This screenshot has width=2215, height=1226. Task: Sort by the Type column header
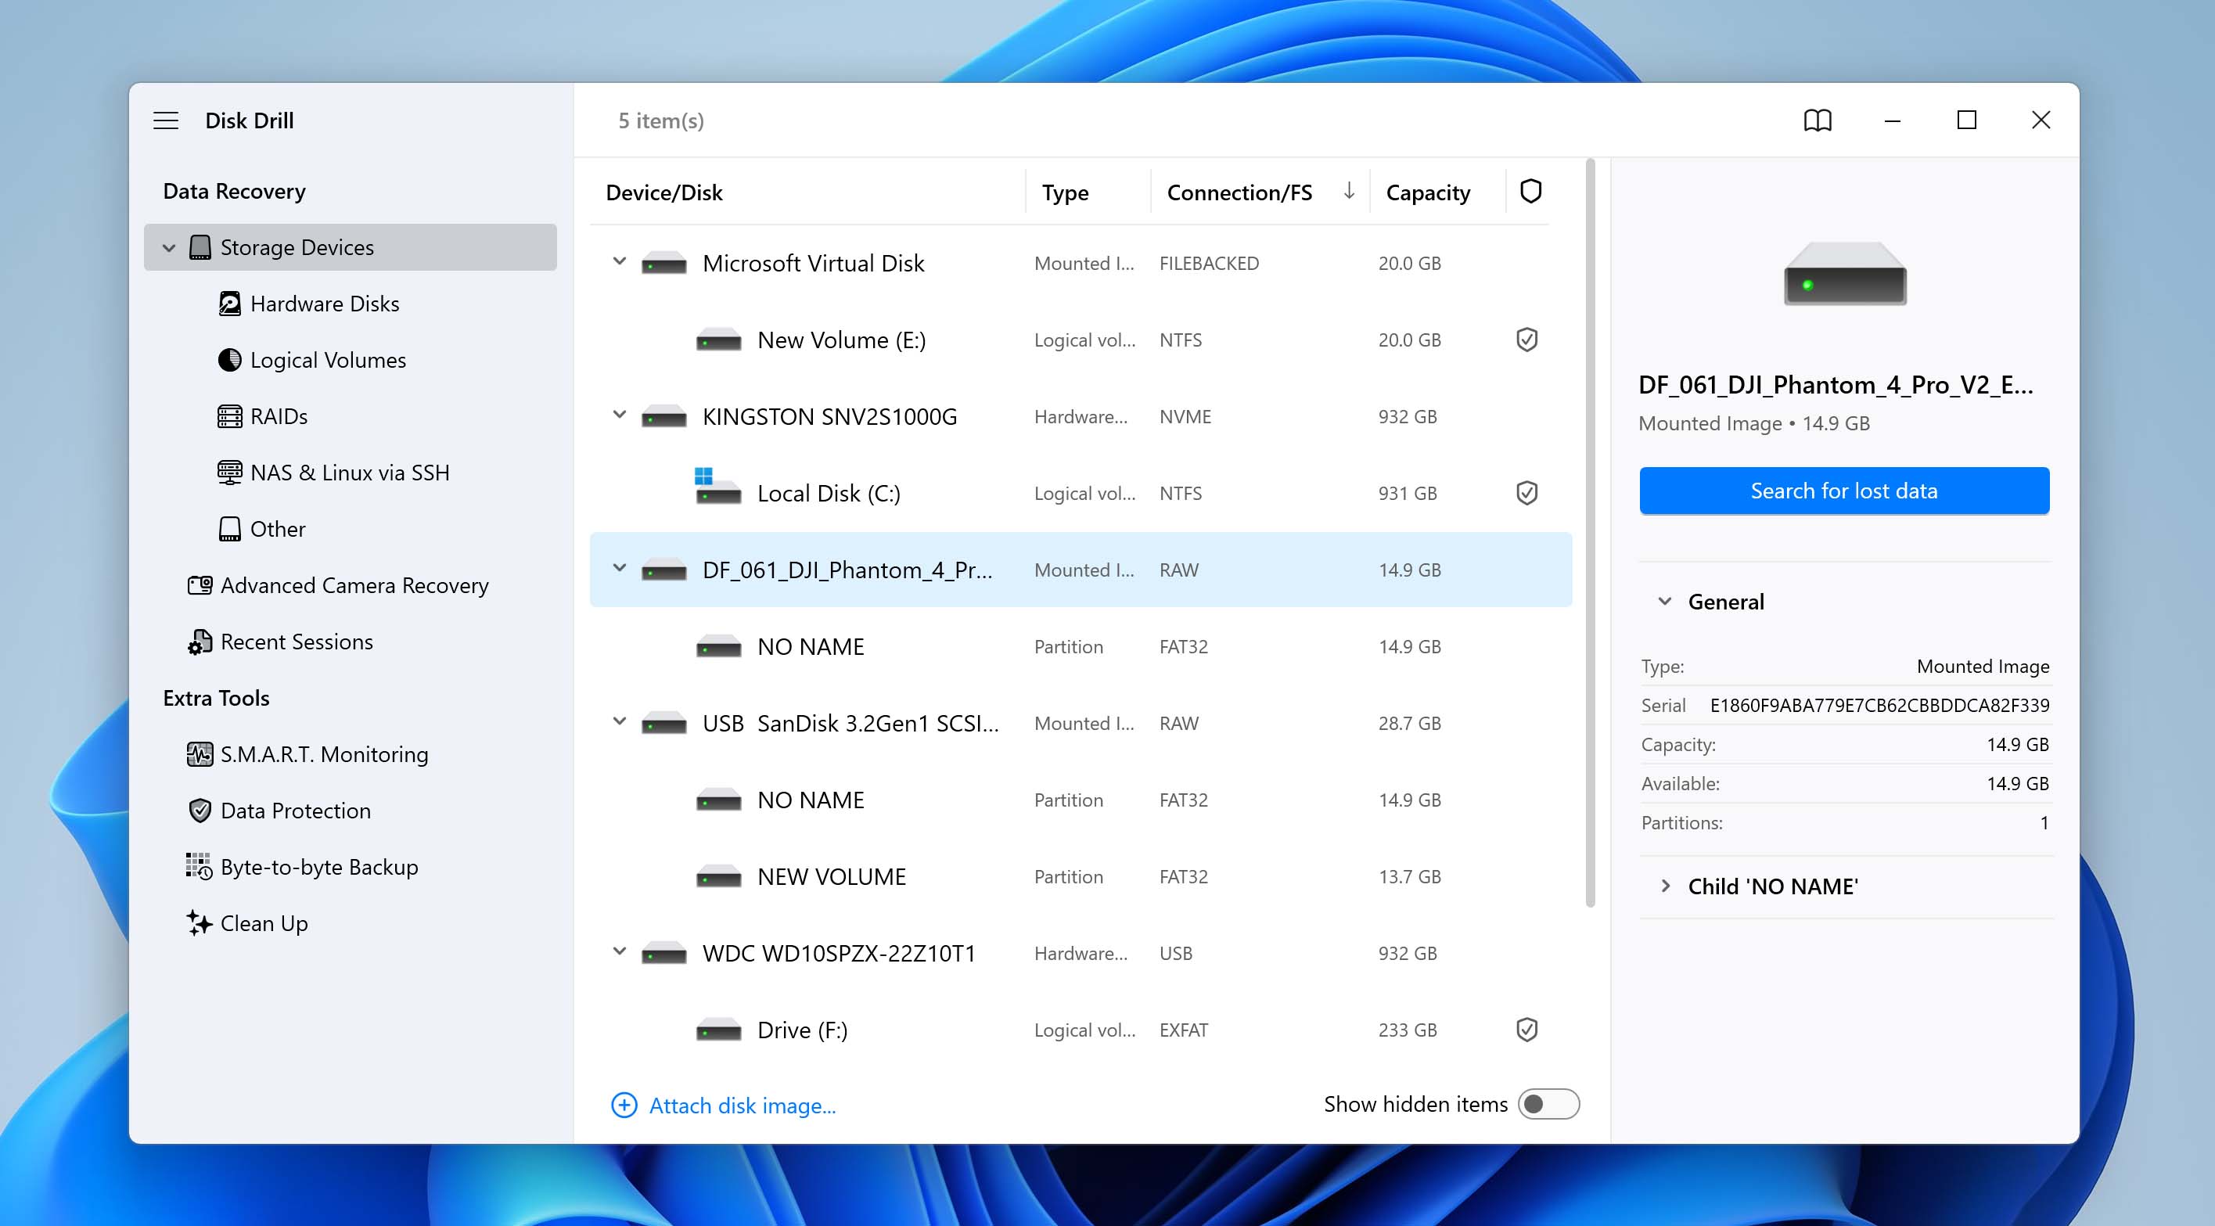pyautogui.click(x=1065, y=192)
